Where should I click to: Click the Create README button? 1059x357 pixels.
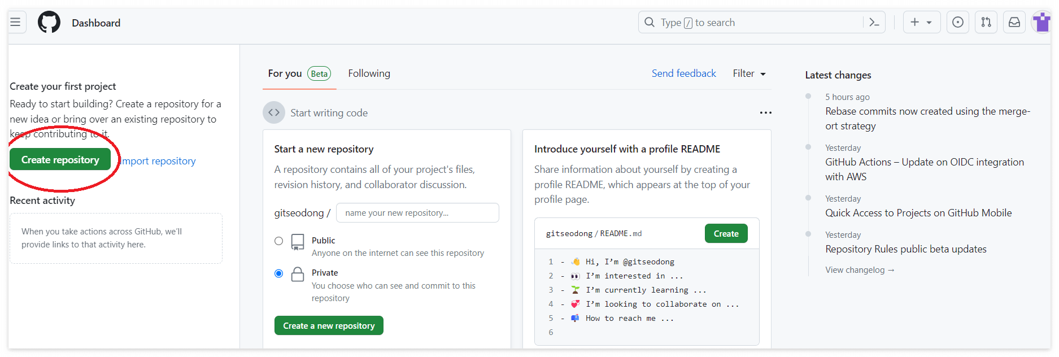coord(726,233)
